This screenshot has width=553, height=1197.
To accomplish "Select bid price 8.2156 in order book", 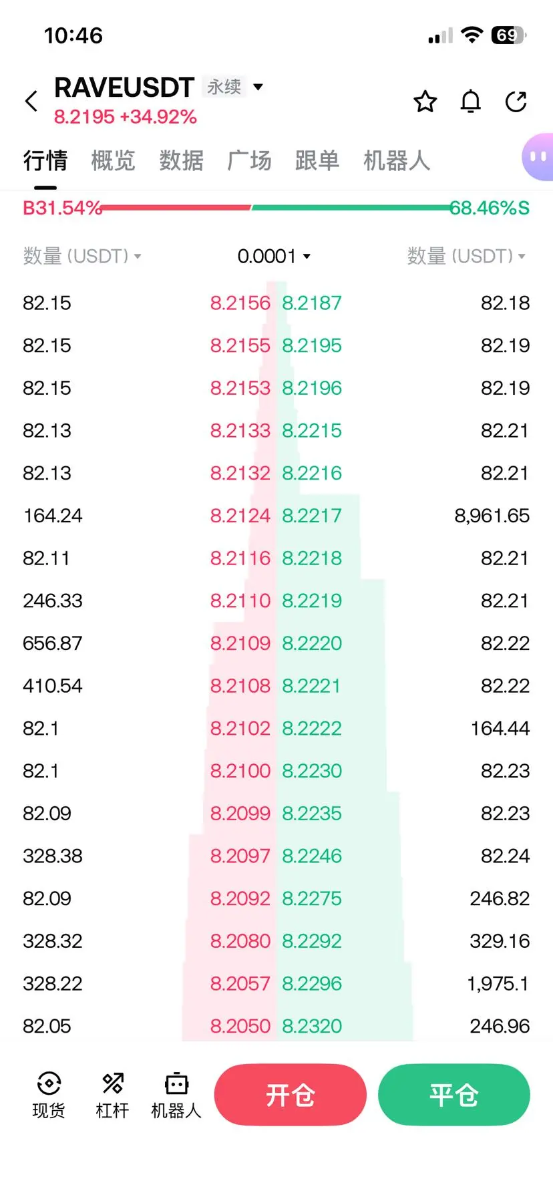I will coord(240,303).
